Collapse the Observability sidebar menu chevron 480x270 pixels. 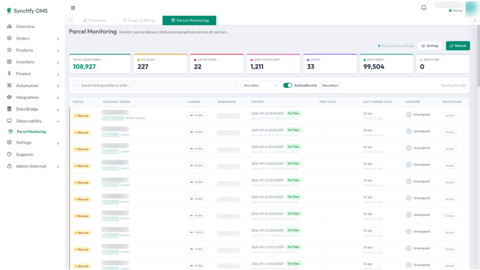coord(58,121)
